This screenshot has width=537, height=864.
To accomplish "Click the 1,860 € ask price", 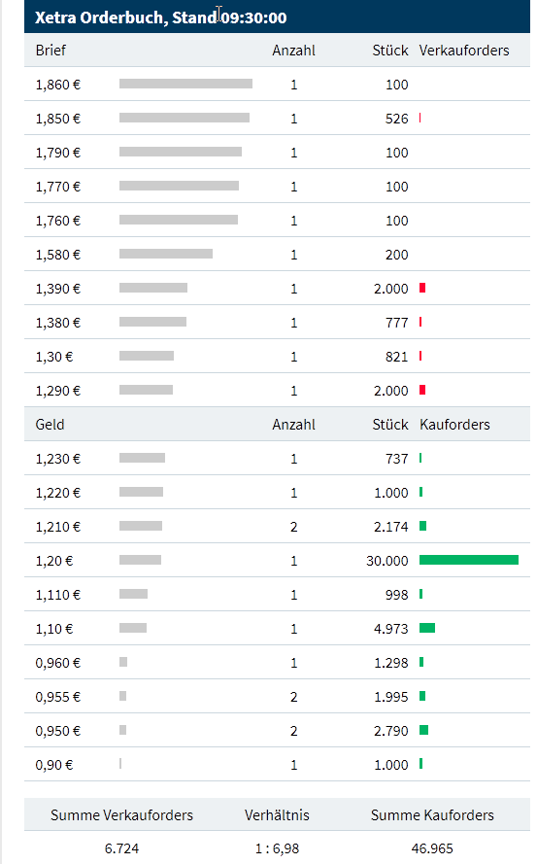I will (x=58, y=85).
